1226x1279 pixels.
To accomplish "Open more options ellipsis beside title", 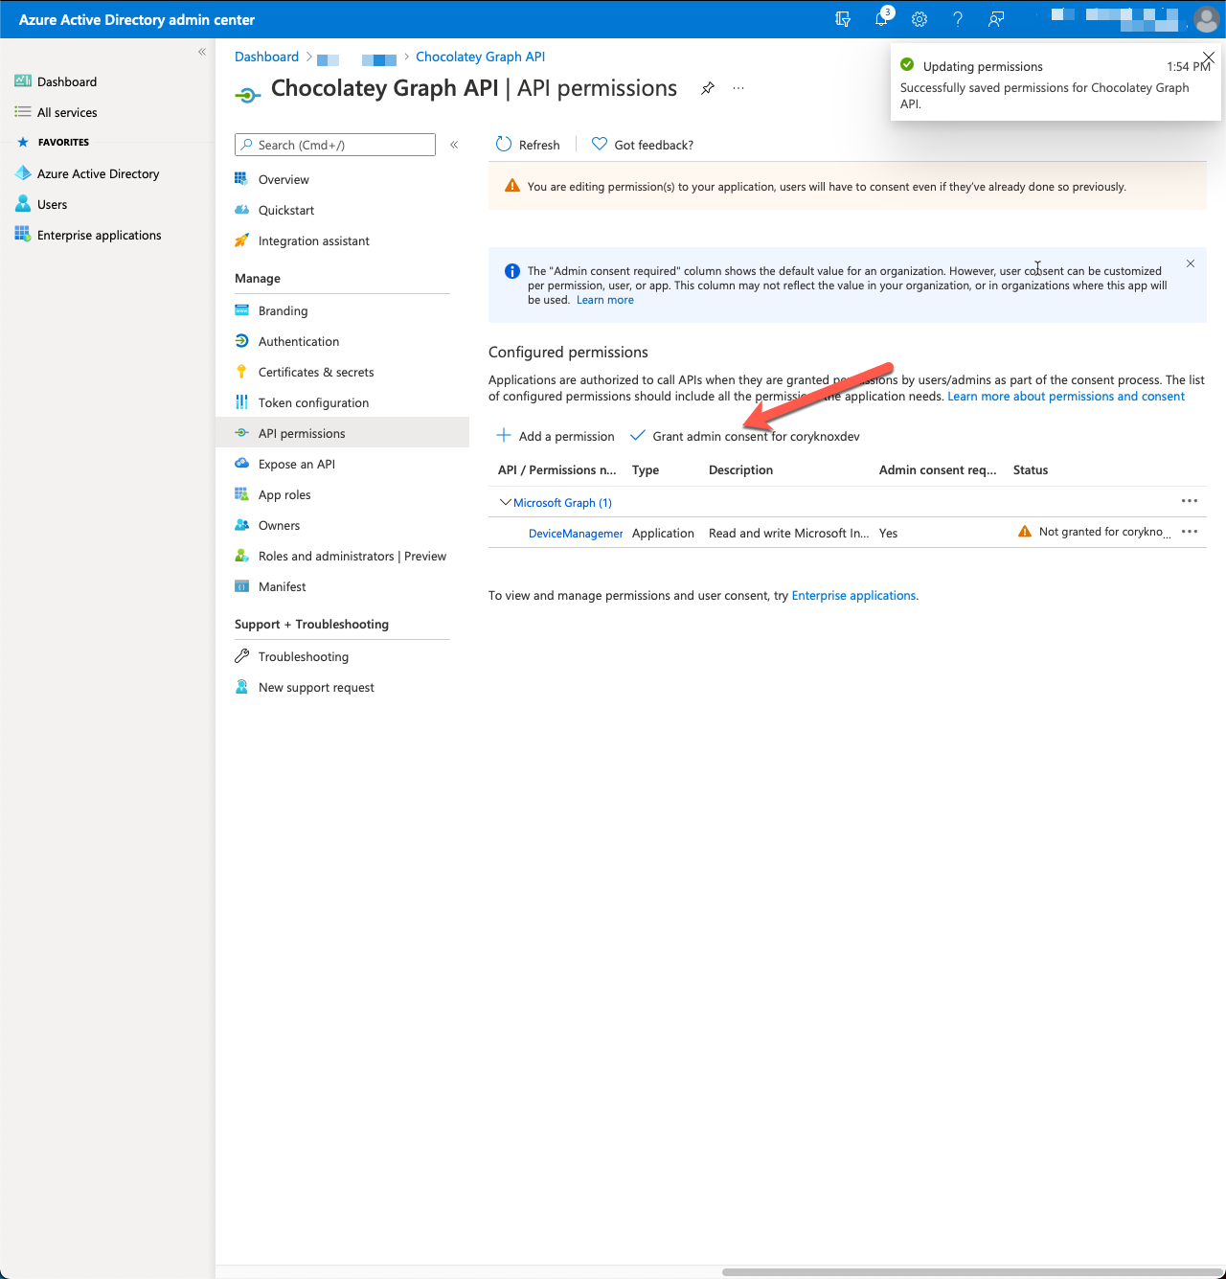I will [x=738, y=88].
